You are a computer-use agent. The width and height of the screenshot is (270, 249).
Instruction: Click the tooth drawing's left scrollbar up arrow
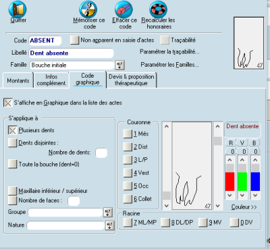pyautogui.click(x=167, y=126)
